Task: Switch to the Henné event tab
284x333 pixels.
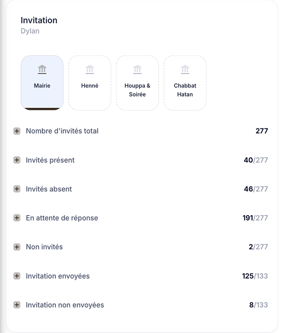Action: coord(90,83)
